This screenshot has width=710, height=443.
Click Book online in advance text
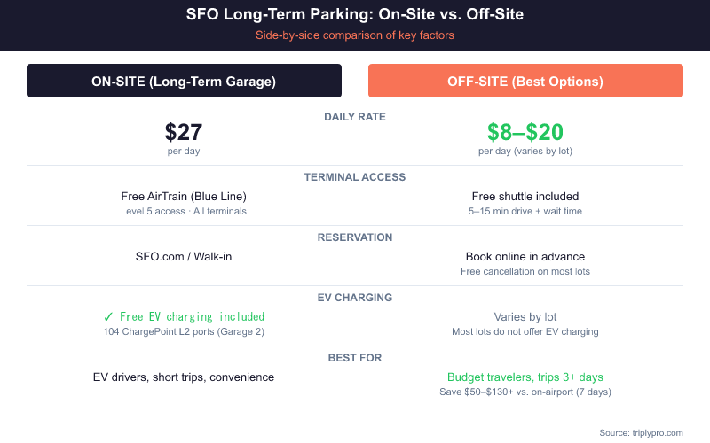tap(525, 256)
